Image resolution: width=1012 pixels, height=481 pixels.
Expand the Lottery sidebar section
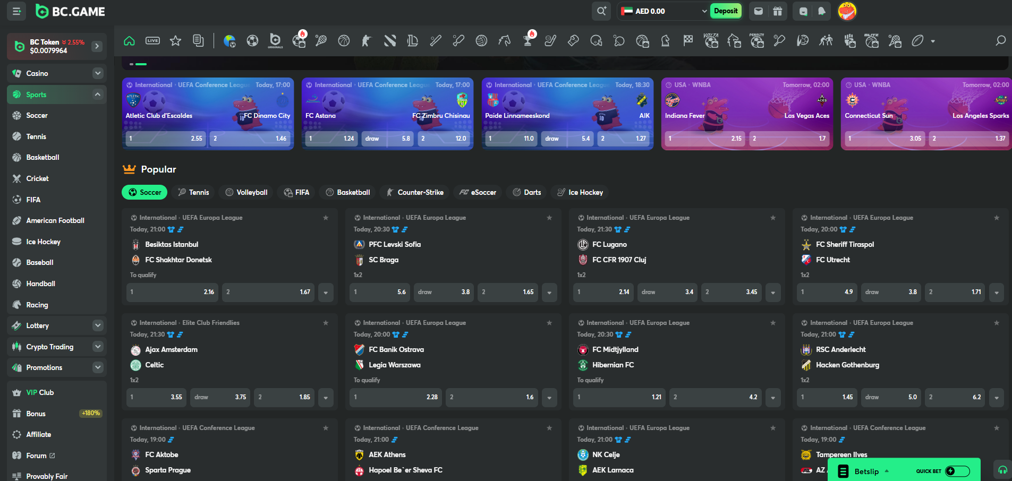[x=98, y=325]
